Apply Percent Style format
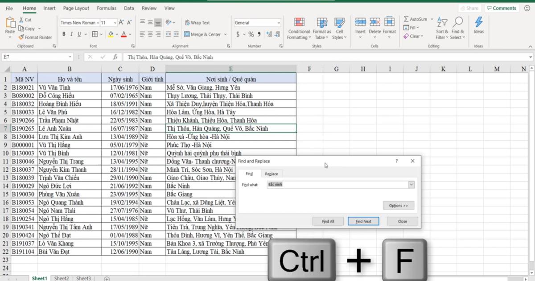Screen dimensions: 535x281 tap(251, 34)
